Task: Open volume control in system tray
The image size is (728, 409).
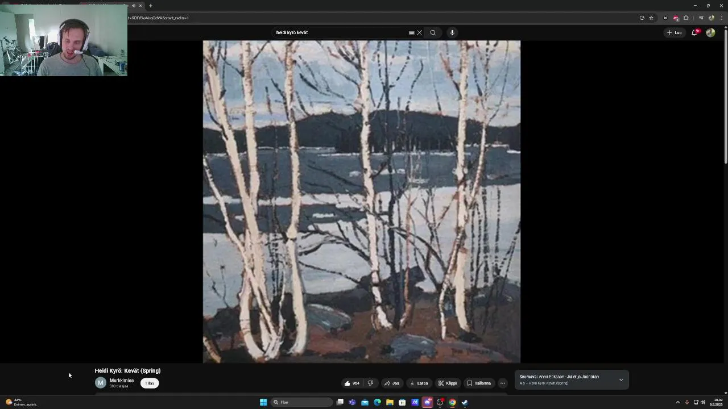Action: (703, 402)
